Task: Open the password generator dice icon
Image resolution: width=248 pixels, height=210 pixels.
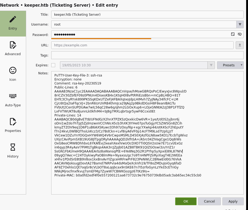Action: click(233, 34)
